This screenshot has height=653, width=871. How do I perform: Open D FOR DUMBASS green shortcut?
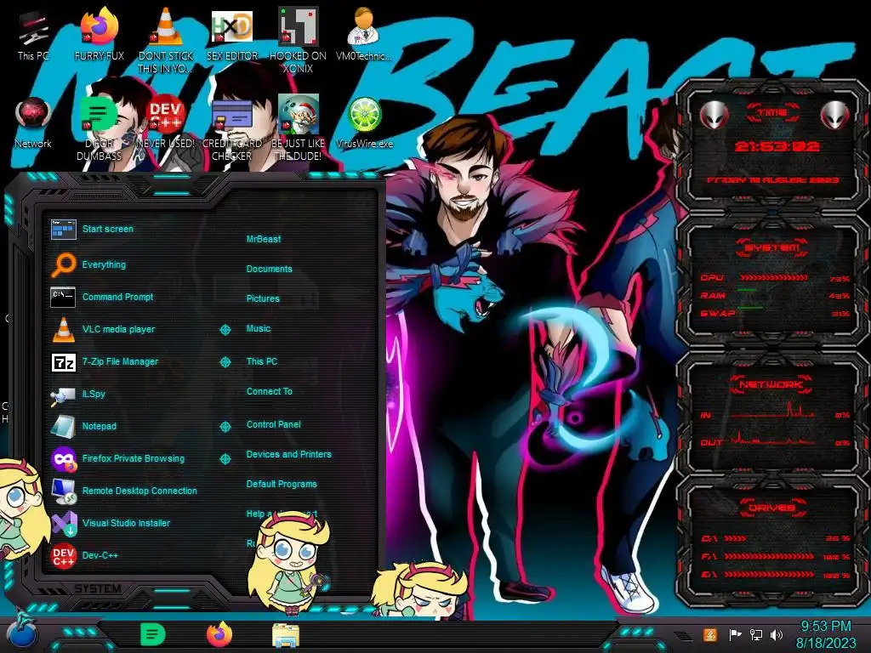(100, 128)
